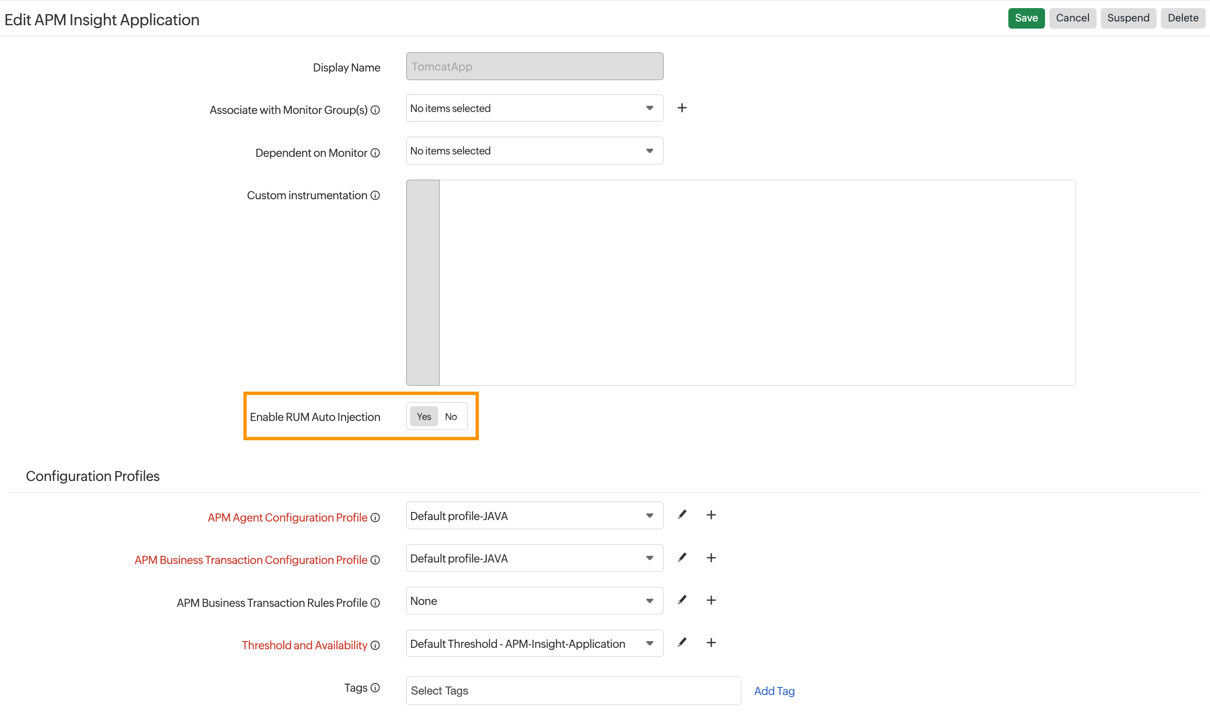Viewport: 1210px width, 716px height.
Task: Edit Business Transaction Rules Profile pencil
Action: [x=682, y=601]
